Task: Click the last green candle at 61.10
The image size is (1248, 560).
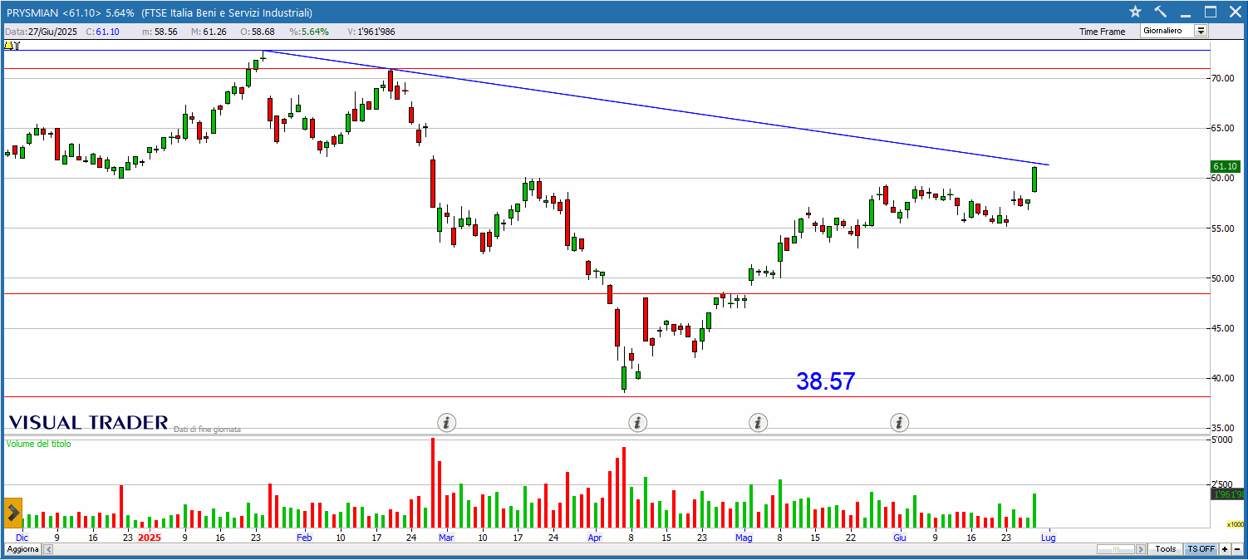Action: click(1034, 179)
